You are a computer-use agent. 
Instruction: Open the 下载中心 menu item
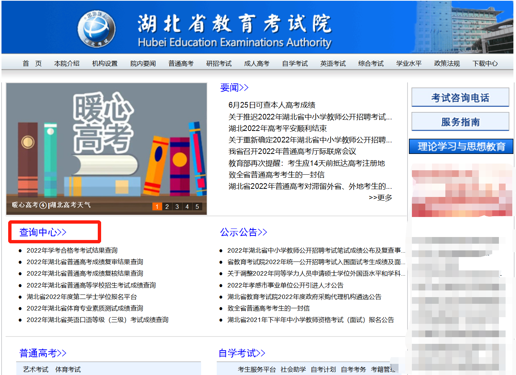click(485, 63)
